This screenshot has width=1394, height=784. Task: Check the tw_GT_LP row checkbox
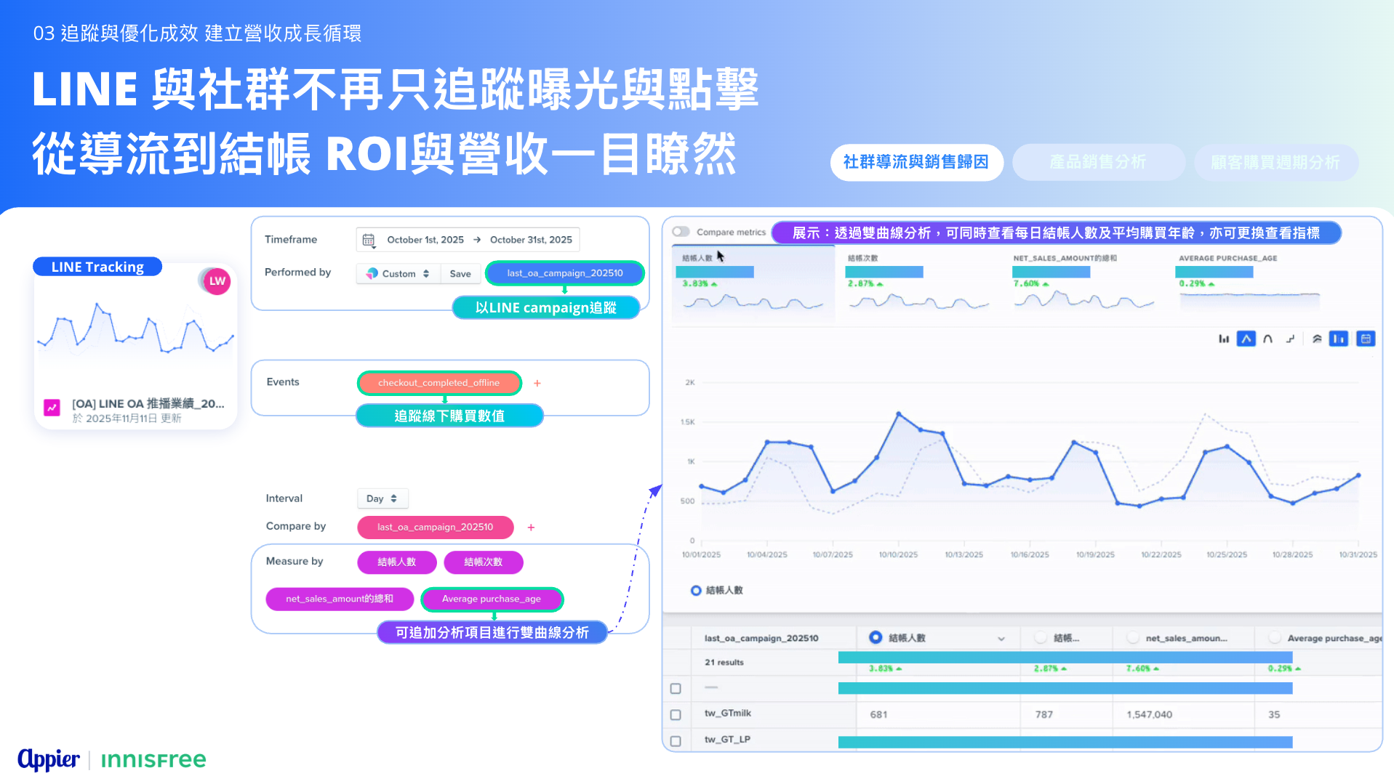[x=676, y=741]
